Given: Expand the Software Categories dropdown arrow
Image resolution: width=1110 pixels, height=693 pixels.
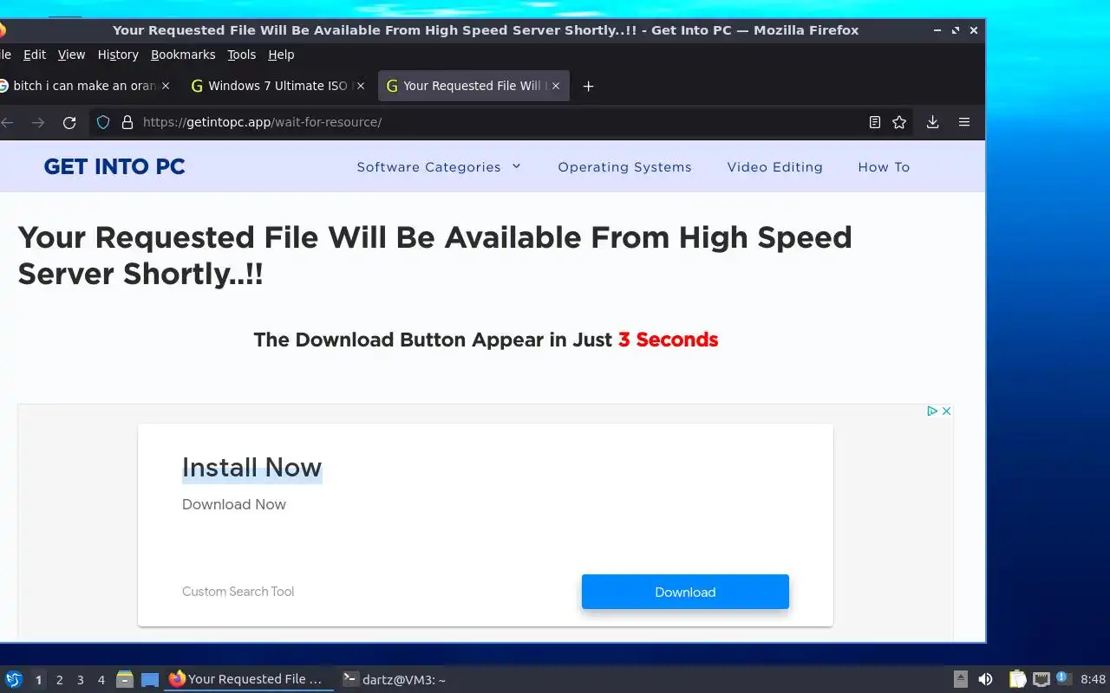Looking at the screenshot, I should click(x=516, y=166).
